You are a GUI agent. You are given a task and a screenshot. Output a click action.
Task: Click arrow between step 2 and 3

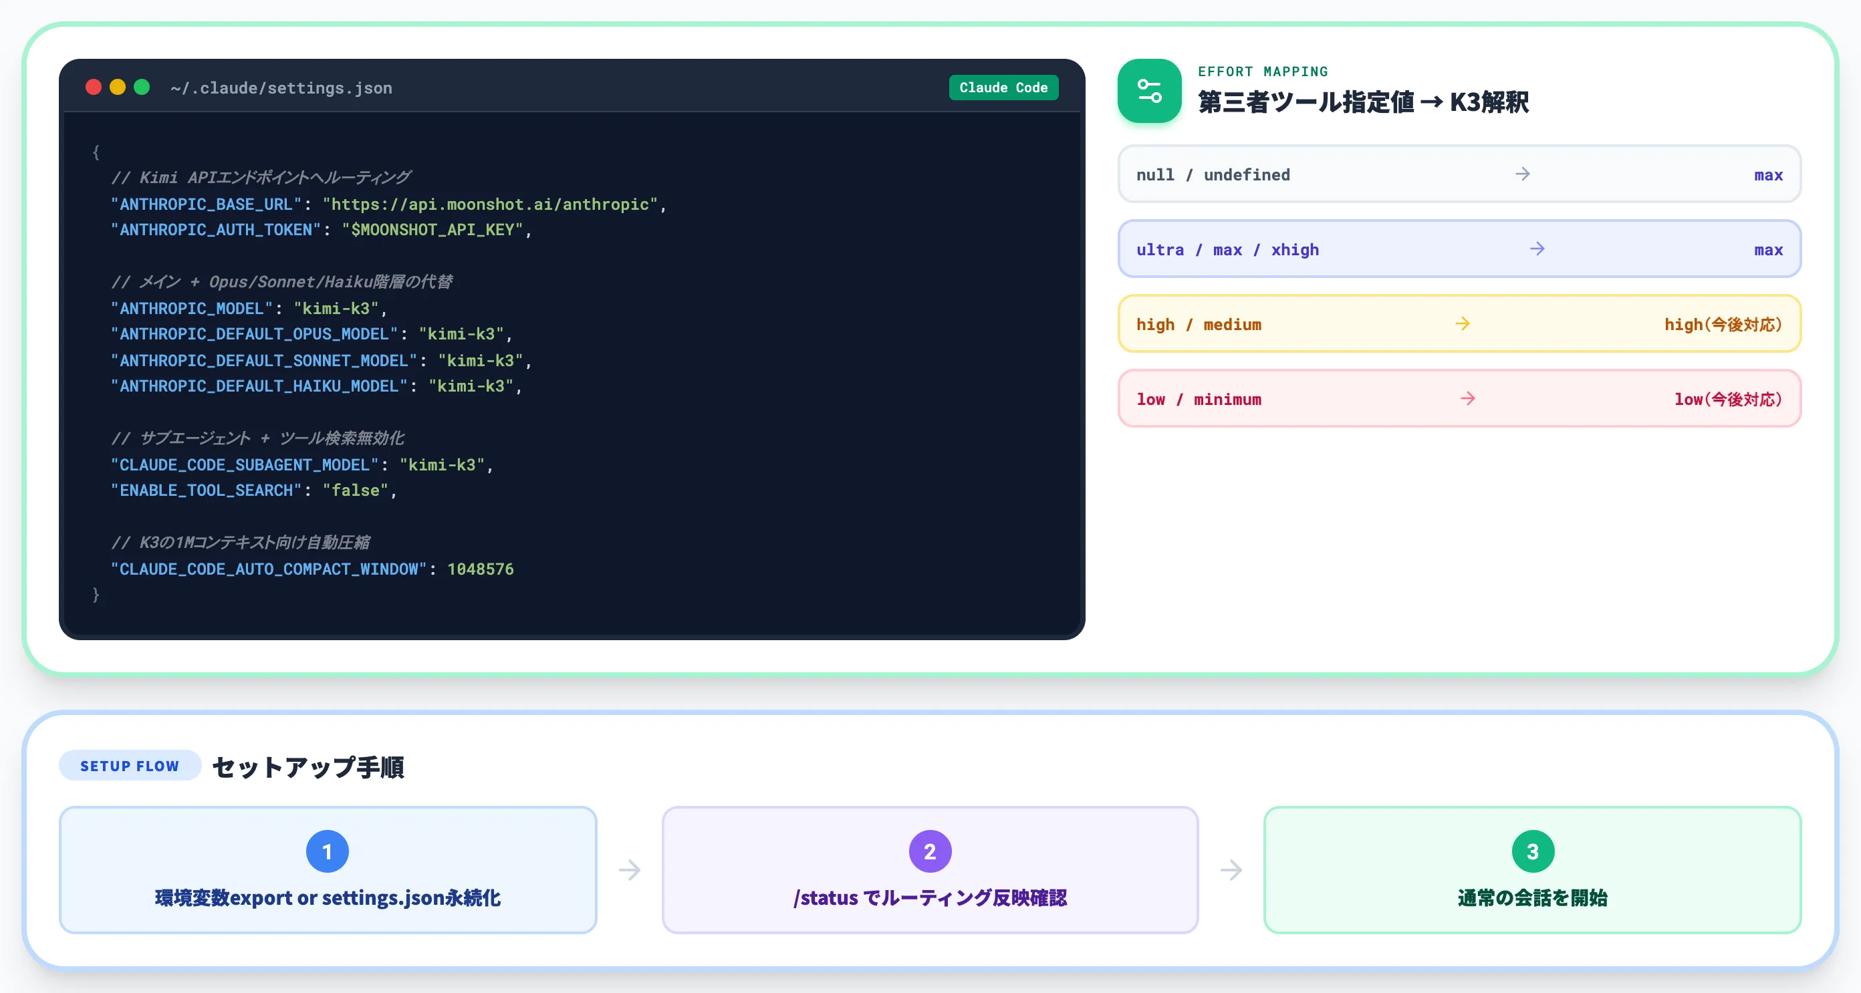pyautogui.click(x=1231, y=869)
